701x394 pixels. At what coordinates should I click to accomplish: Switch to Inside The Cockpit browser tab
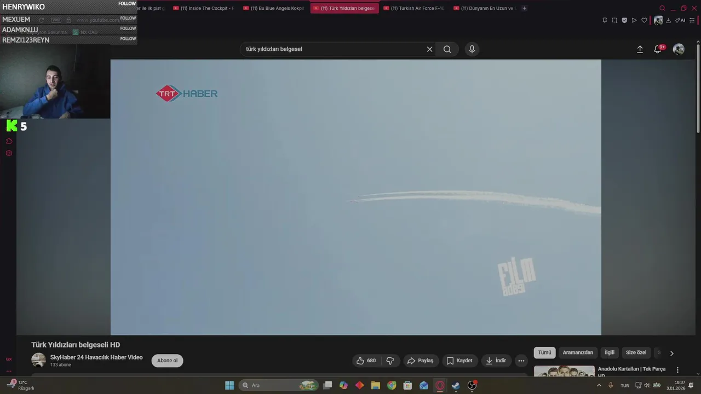point(204,8)
